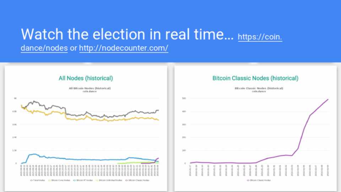Click the yellow Bitcoin Core Nodes line
Viewport: 341px width, 192px height.
click(89, 120)
